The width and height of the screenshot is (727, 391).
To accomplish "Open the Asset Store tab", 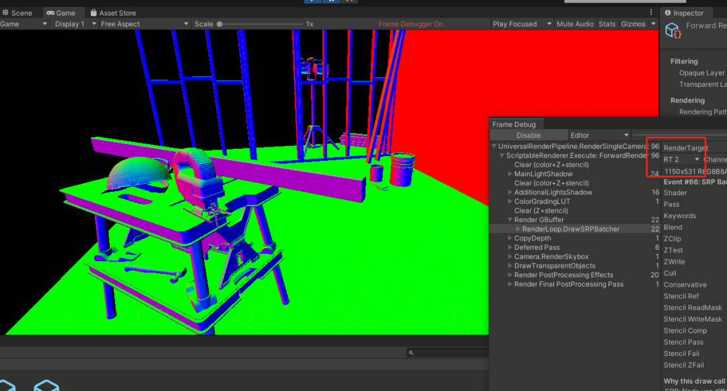I will coord(113,13).
